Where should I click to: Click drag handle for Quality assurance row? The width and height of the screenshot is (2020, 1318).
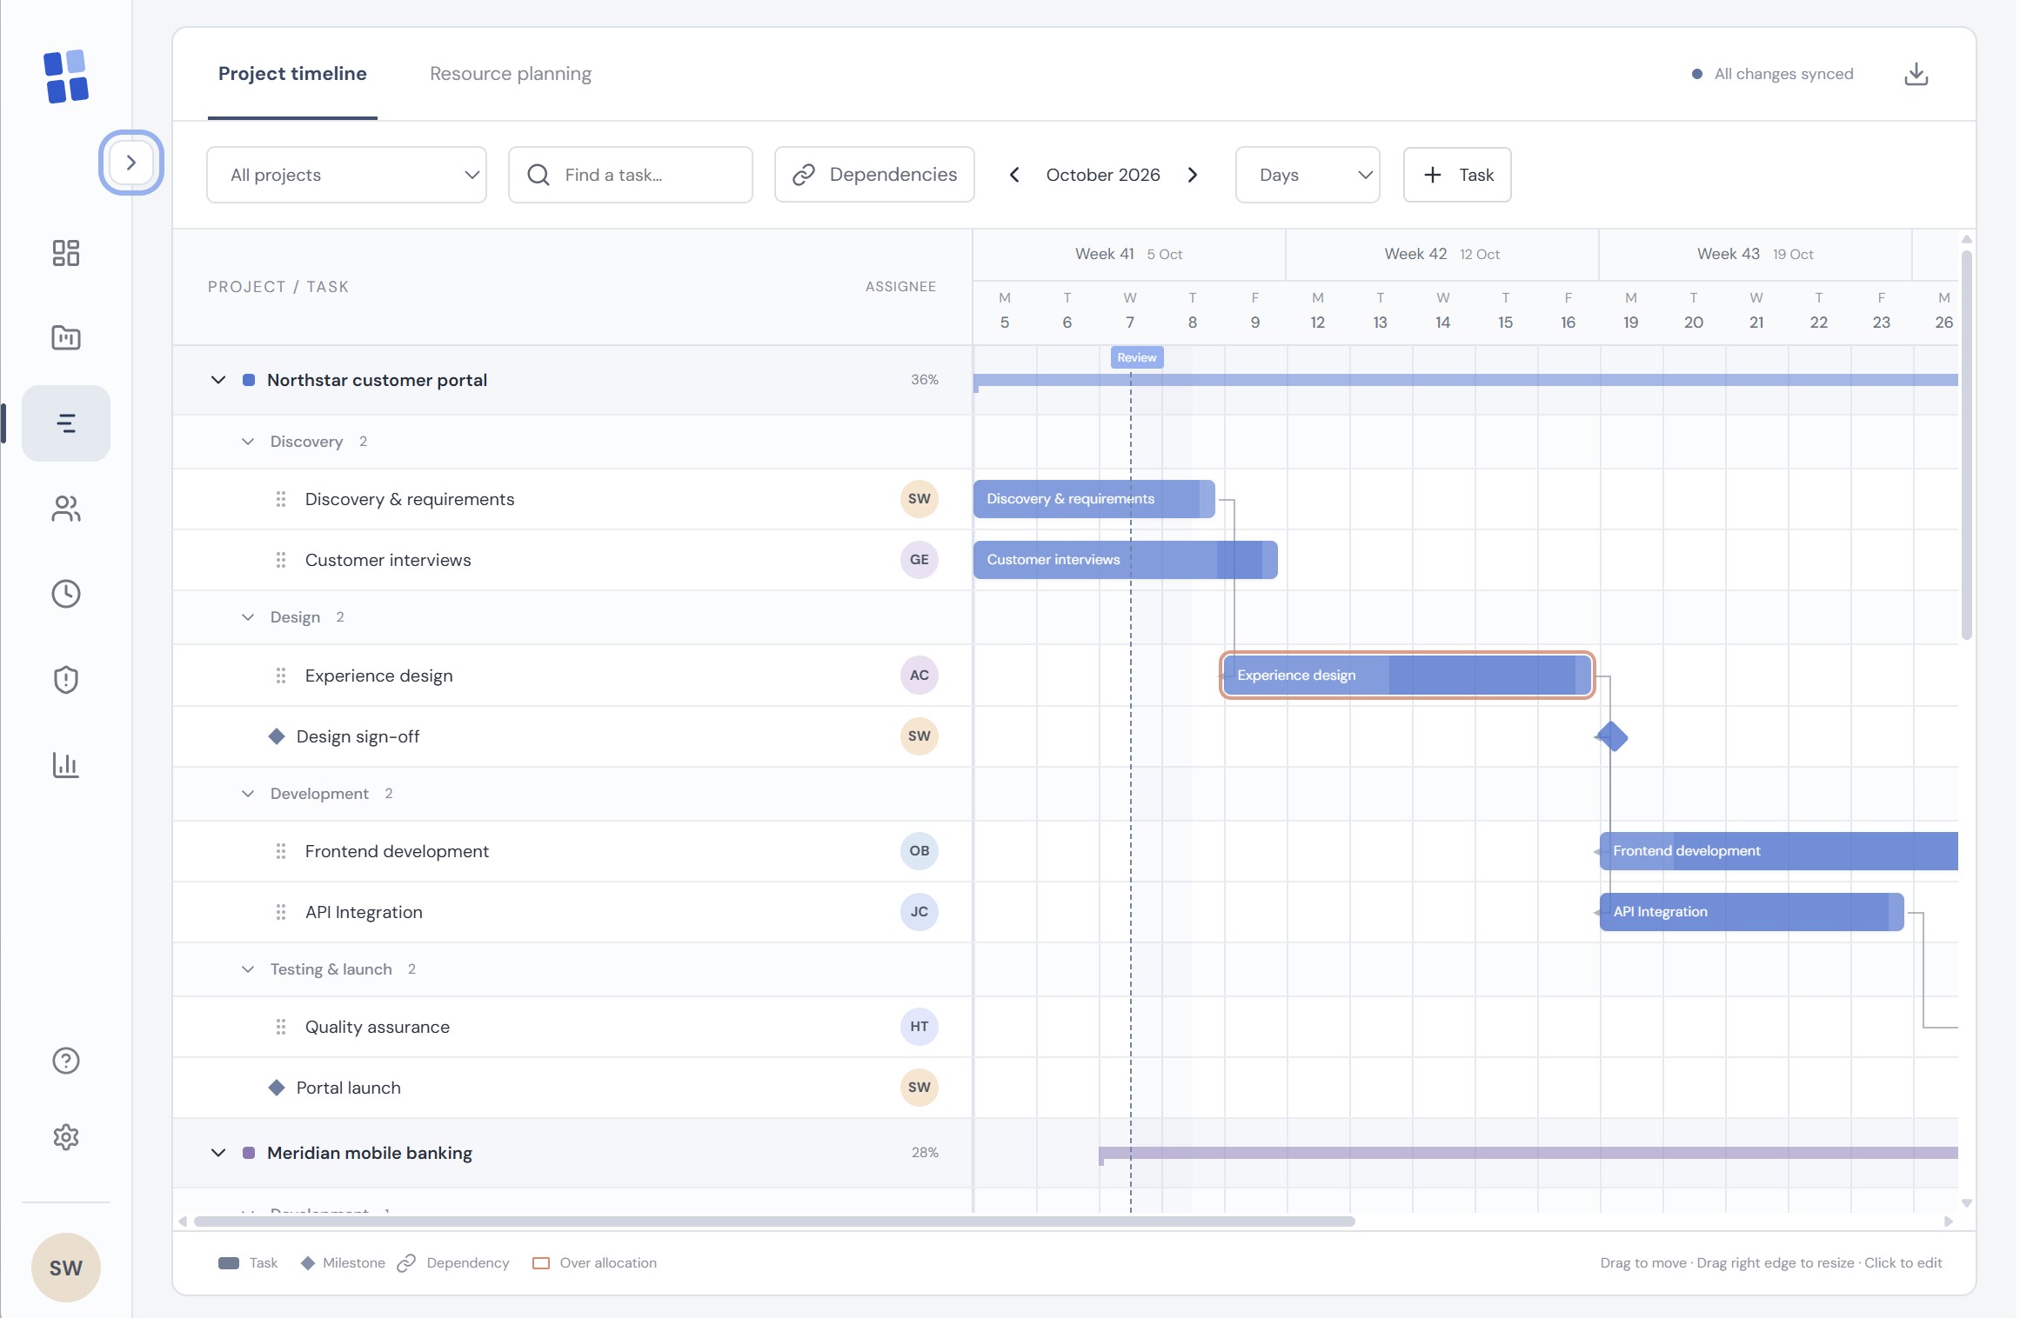281,1027
